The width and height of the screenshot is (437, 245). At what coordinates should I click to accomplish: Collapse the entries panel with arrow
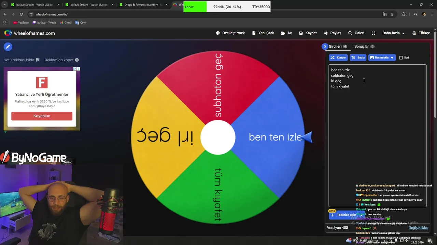(x=325, y=46)
